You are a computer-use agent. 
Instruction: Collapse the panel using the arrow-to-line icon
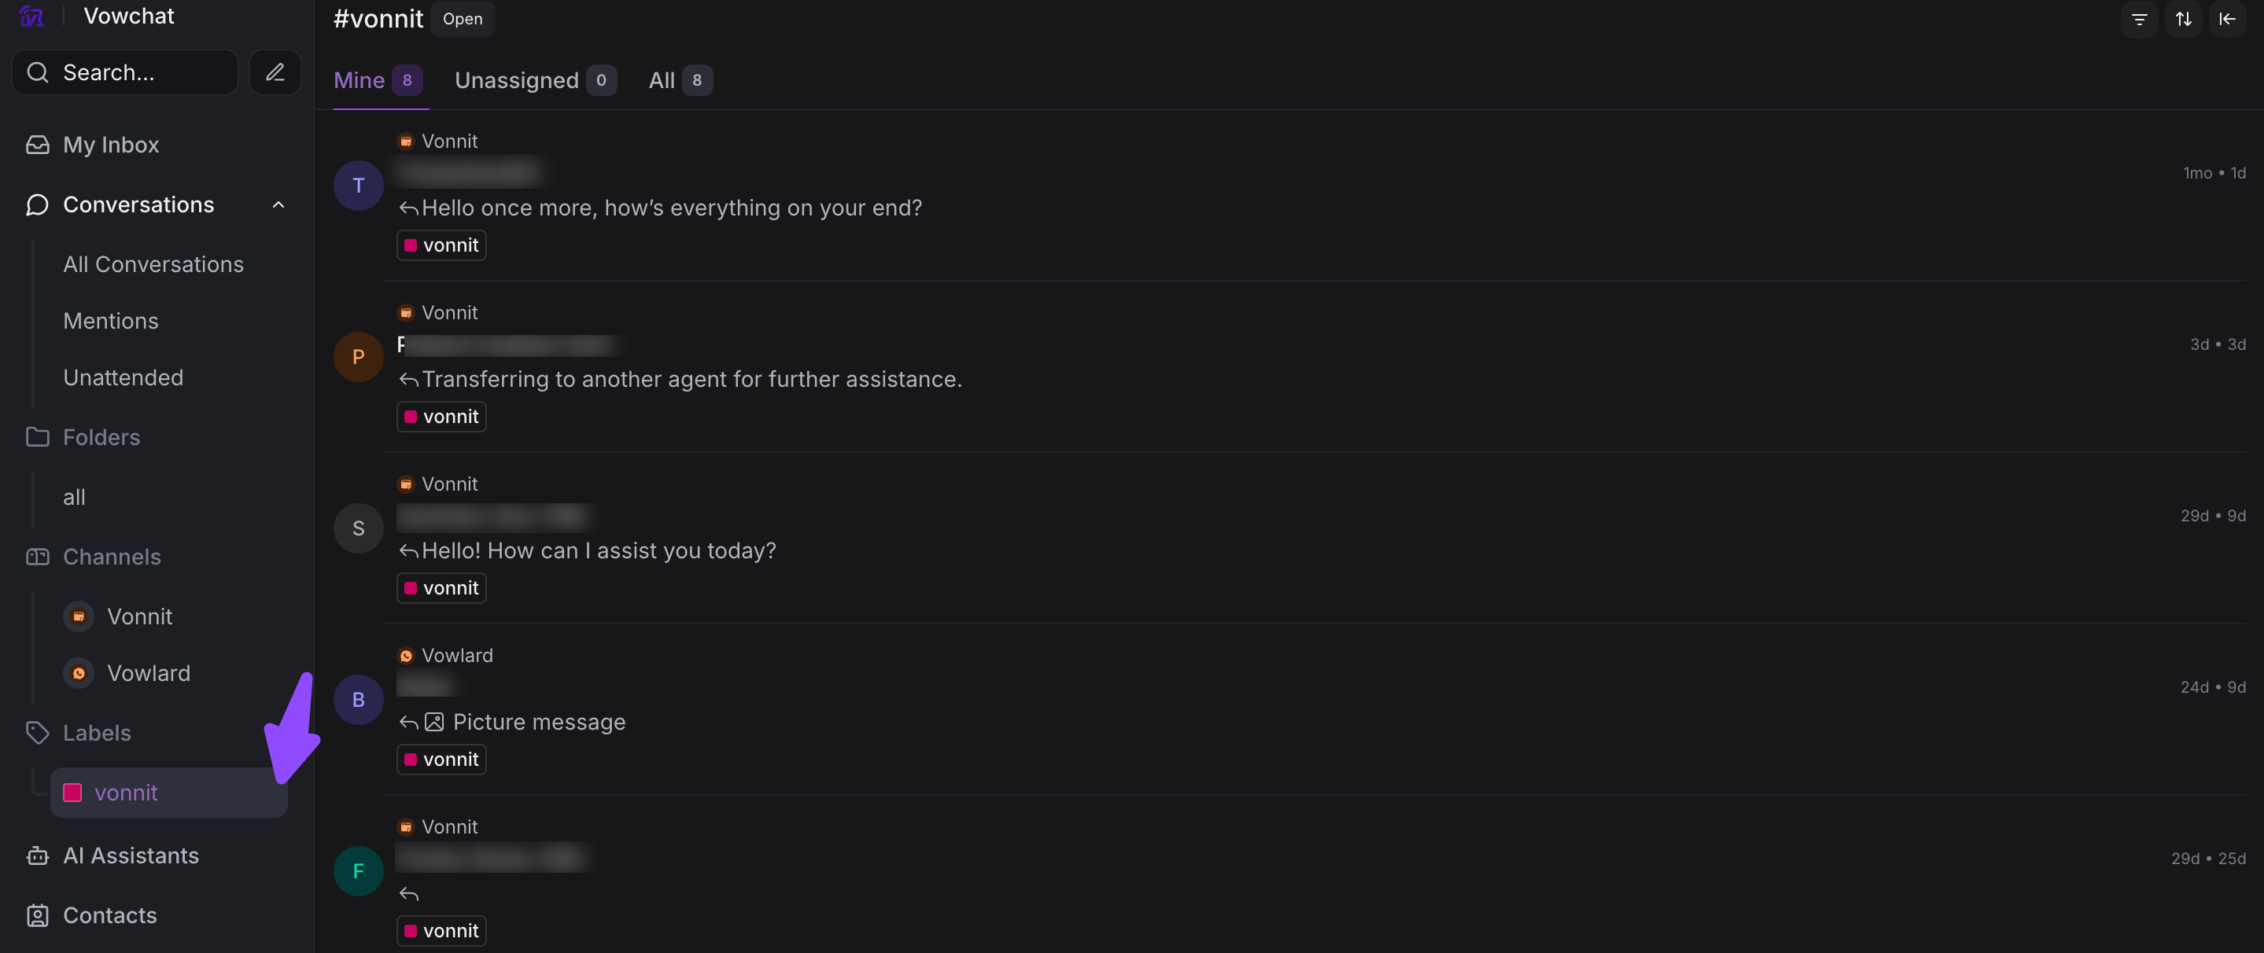click(x=2226, y=20)
